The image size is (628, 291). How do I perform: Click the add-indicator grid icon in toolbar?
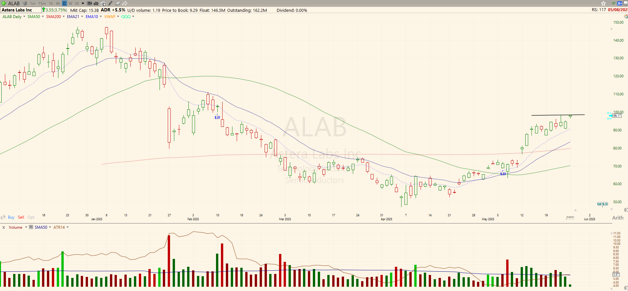103,3
